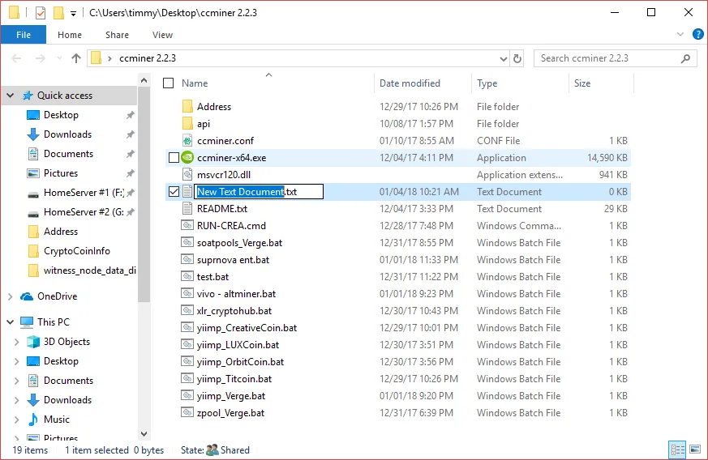Sort files by Name column header
The height and width of the screenshot is (460, 708).
(x=195, y=83)
